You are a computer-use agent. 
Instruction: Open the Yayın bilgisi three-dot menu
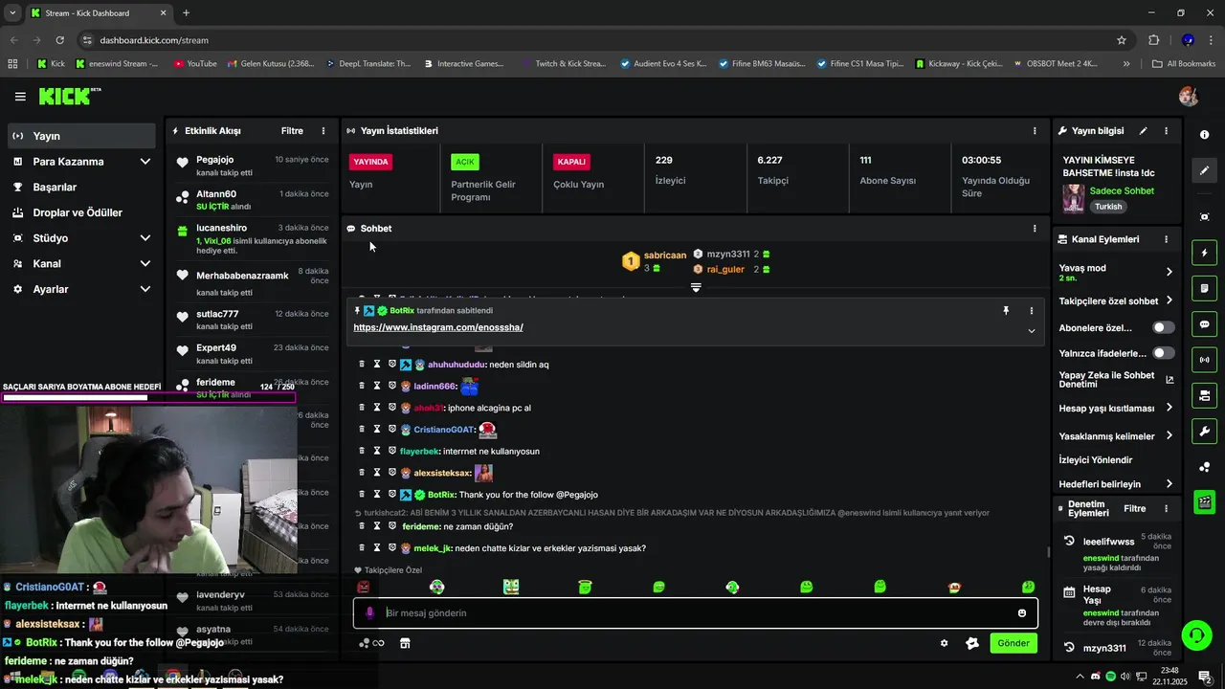pyautogui.click(x=1166, y=131)
